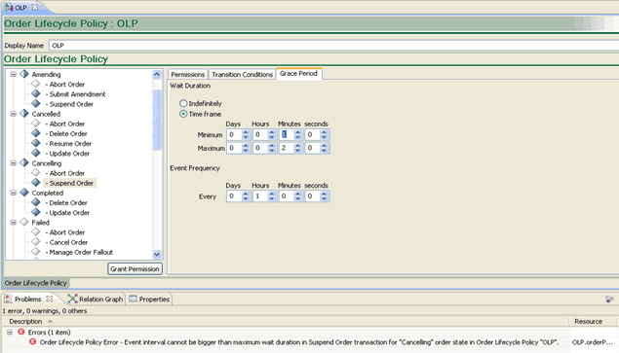Image resolution: width=619 pixels, height=353 pixels.
Task: Click the empty diamond icon next to Failed
Action: 24,222
